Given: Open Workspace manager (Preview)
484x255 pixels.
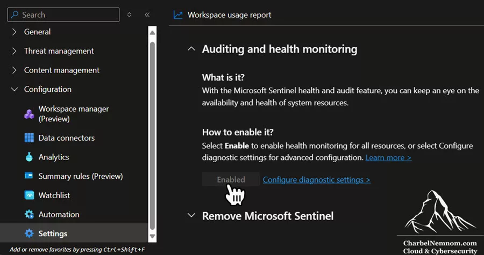Looking at the screenshot, I should [x=74, y=114].
